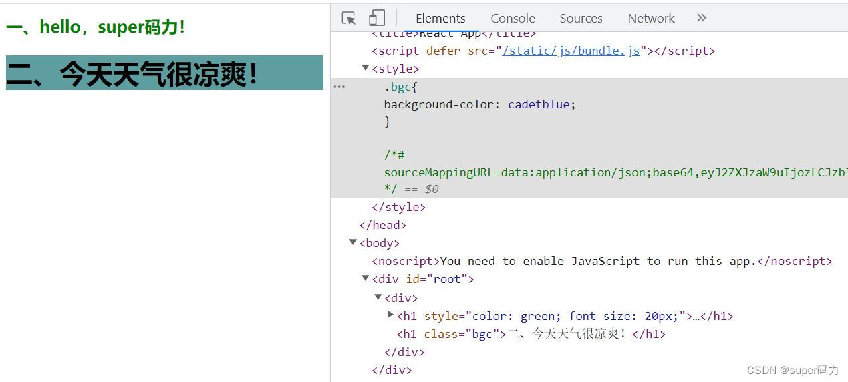Click the green 'hello，super码力' heading
Screen dimensions: 848x382
(x=96, y=27)
